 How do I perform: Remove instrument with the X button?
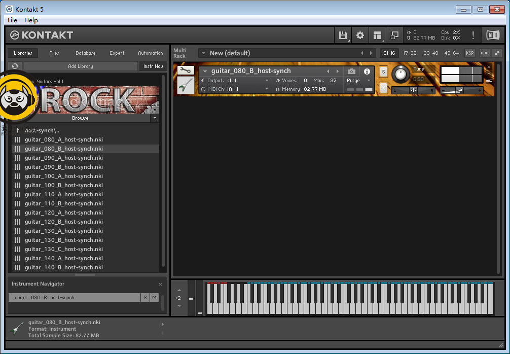(x=489, y=66)
